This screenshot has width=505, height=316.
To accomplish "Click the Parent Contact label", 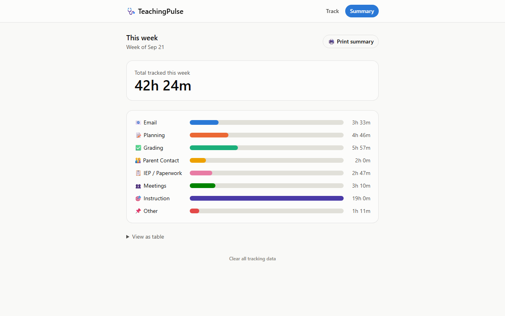I will coord(161,160).
